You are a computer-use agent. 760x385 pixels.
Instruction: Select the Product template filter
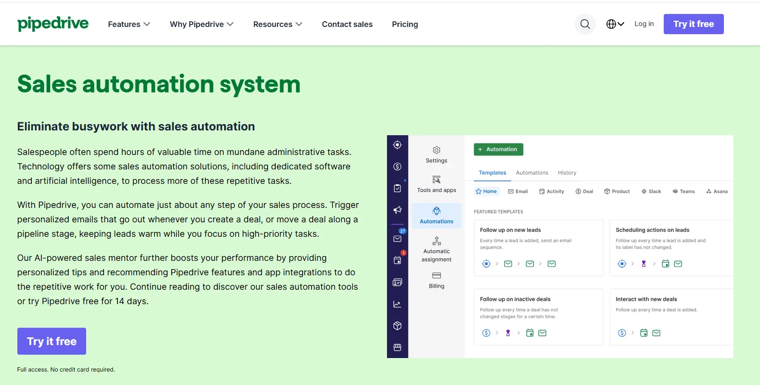tap(617, 192)
